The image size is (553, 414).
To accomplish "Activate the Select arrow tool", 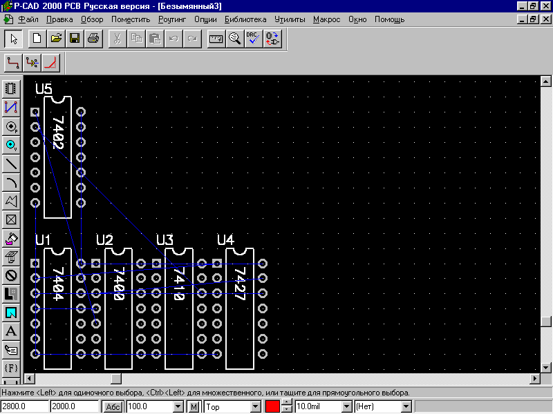I will click(x=14, y=39).
